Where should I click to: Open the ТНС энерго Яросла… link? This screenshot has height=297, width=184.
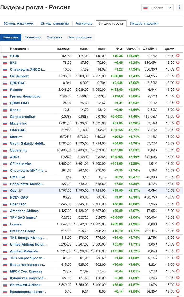(x=28, y=258)
